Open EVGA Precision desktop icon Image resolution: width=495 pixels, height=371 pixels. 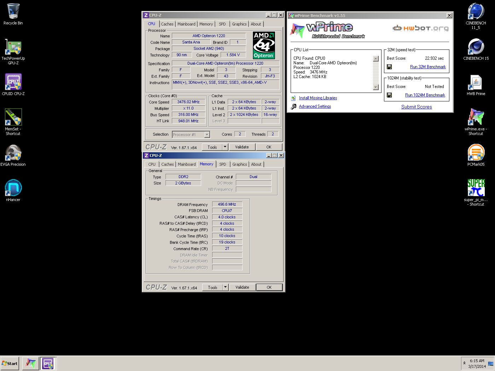[x=13, y=155]
